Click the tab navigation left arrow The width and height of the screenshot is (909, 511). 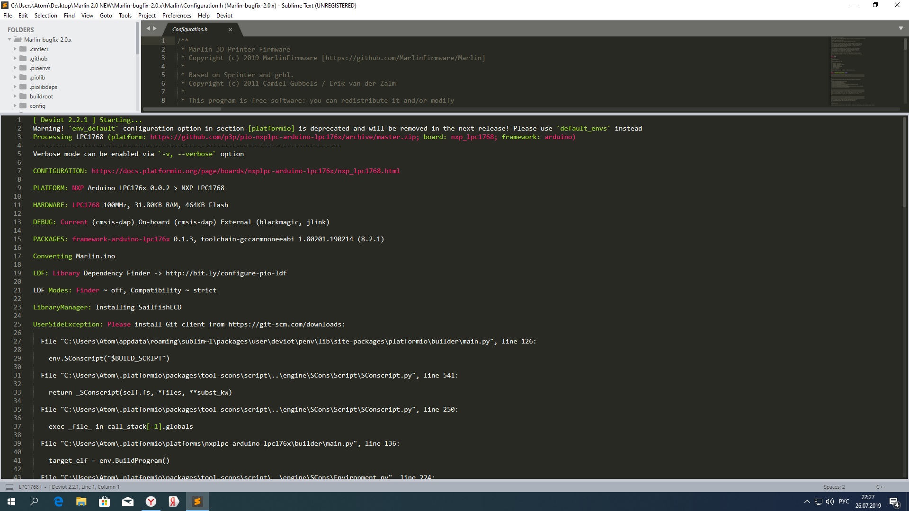point(148,28)
